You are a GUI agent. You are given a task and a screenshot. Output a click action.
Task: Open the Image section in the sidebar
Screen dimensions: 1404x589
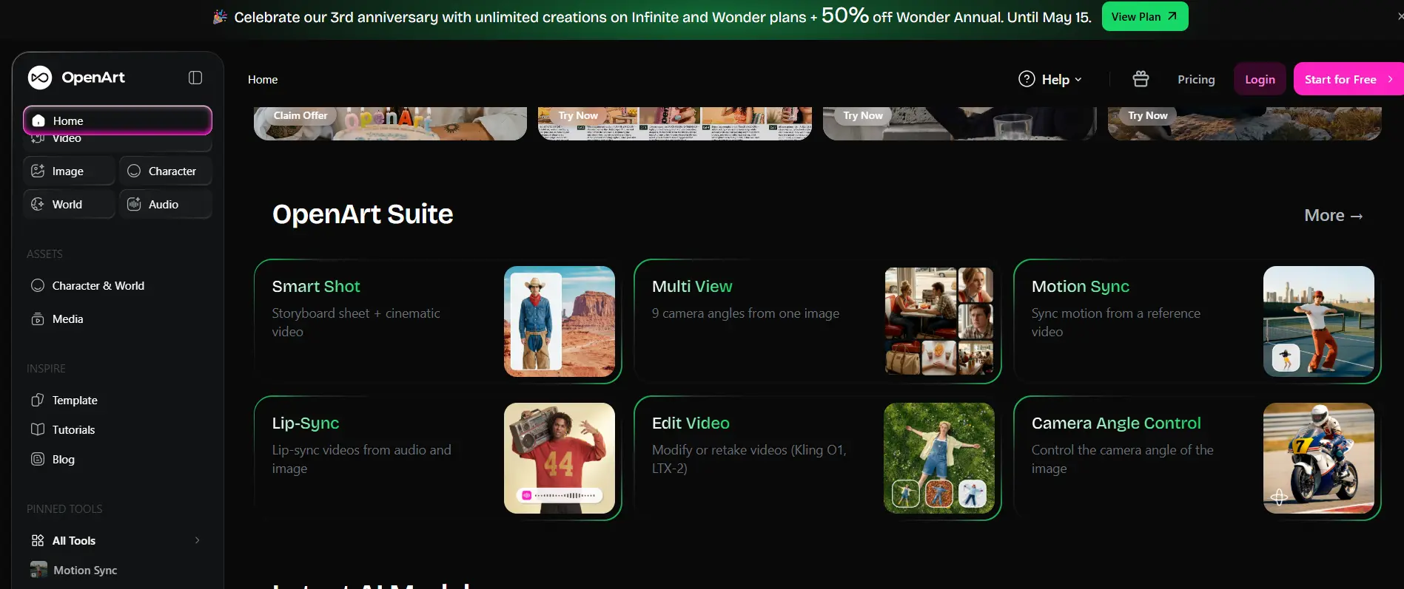point(69,171)
